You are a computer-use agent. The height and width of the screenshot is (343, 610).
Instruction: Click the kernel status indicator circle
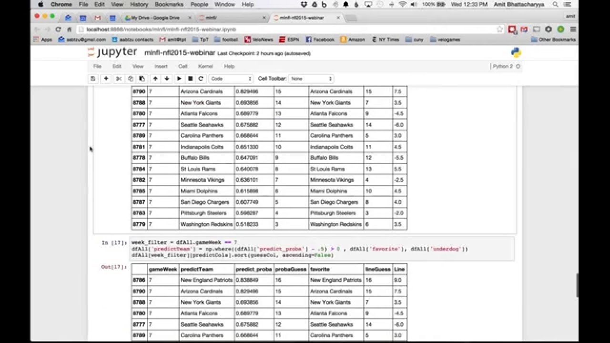[518, 66]
